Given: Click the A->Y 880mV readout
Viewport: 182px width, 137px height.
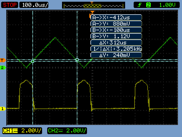Looking at the screenshot, I should pyautogui.click(x=116, y=24).
